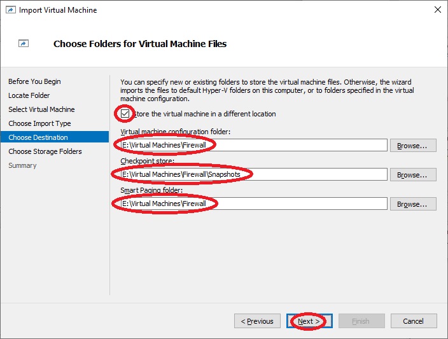Browse for the virtual machine configuration folder
This screenshot has height=339, width=448.
tap(413, 146)
